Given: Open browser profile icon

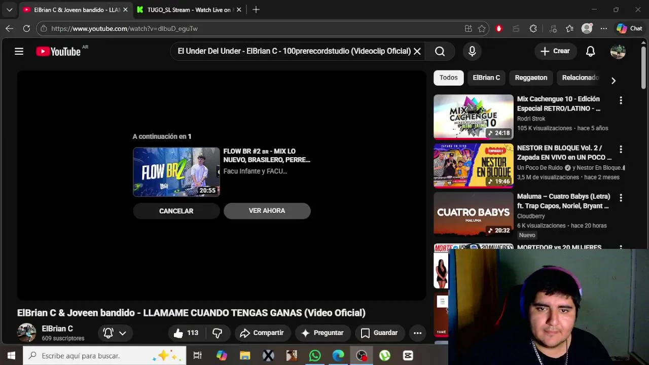Looking at the screenshot, I should [x=587, y=28].
